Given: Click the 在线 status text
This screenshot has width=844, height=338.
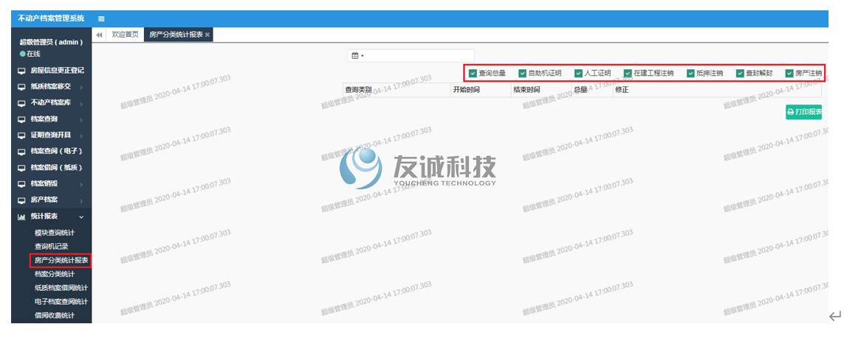Looking at the screenshot, I should pos(33,54).
